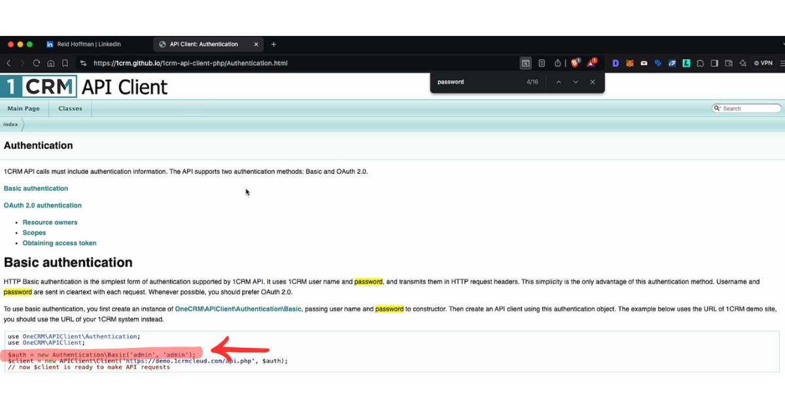The image size is (785, 412).
Task: Open the Brave Wallet icon
Action: 728,63
